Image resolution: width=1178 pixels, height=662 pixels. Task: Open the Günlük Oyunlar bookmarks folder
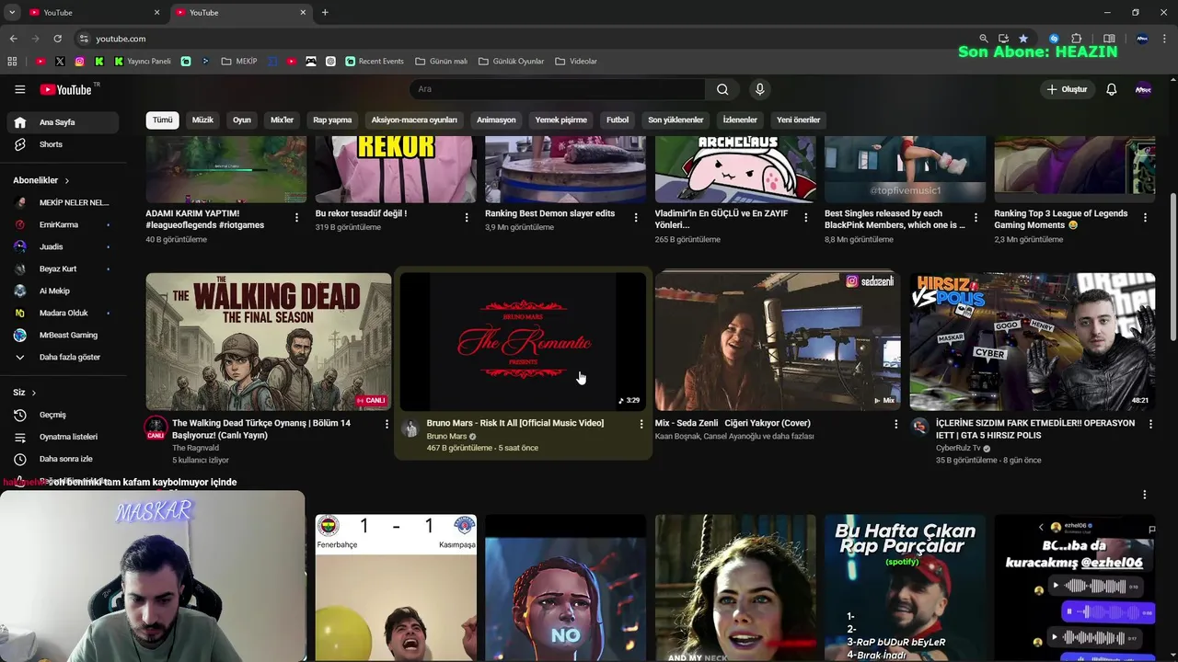pos(511,62)
